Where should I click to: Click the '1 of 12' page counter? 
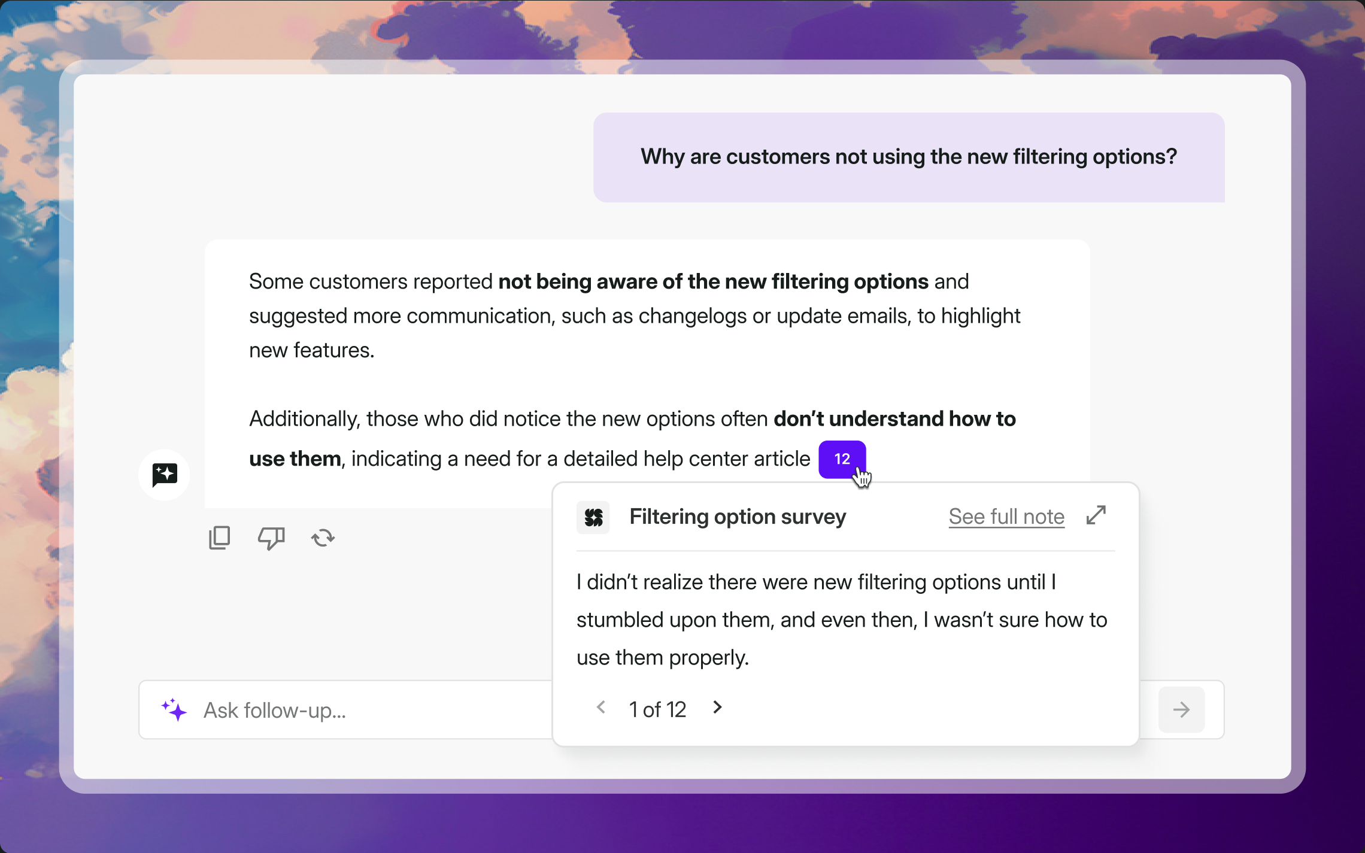pos(657,709)
